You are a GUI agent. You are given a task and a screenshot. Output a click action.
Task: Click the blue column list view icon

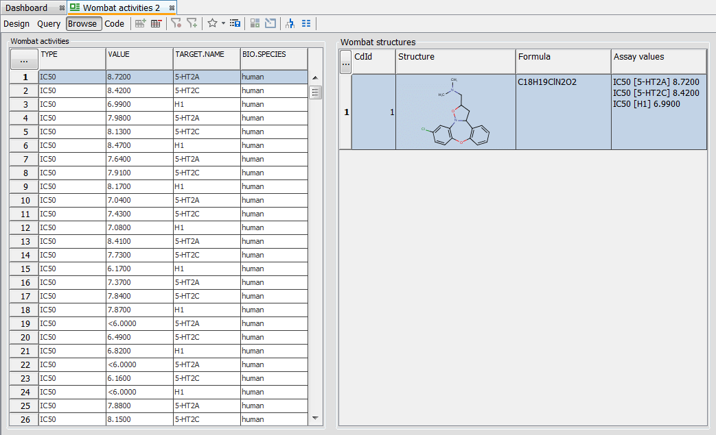pos(306,23)
